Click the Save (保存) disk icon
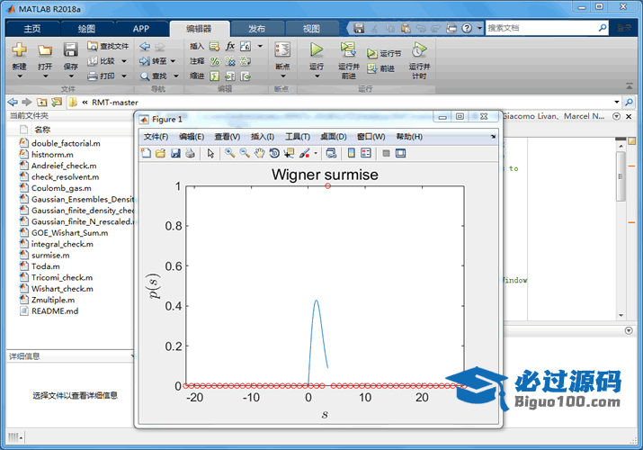Viewport: 643px width, 450px height. click(x=70, y=49)
